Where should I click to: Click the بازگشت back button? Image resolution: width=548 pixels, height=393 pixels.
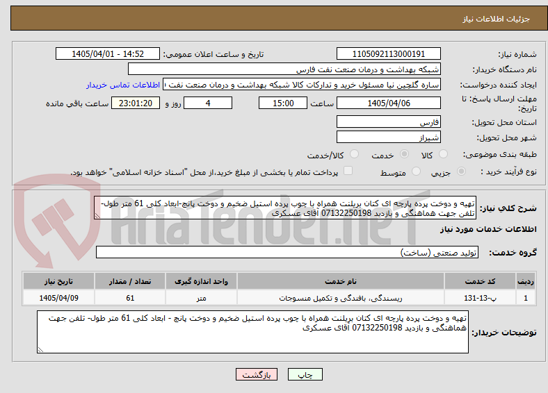[257, 374]
